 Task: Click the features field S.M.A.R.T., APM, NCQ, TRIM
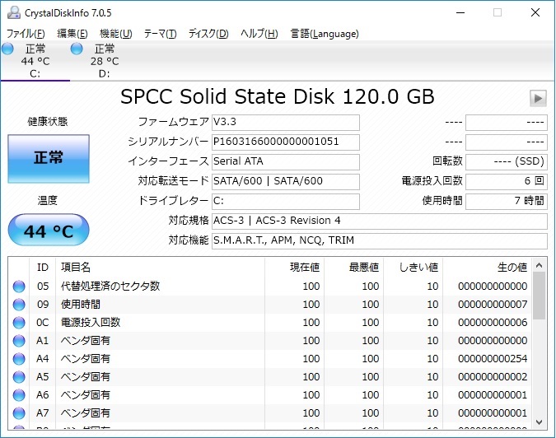[380, 241]
